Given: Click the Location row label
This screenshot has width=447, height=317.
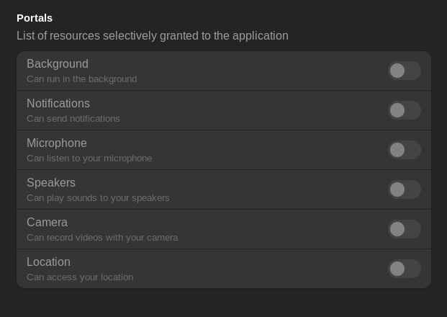Looking at the screenshot, I should [x=48, y=262].
